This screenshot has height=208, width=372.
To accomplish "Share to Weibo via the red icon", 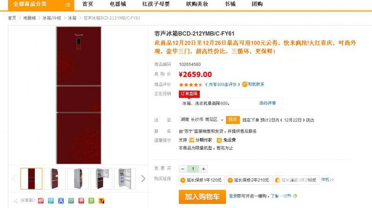I will 41,201.
